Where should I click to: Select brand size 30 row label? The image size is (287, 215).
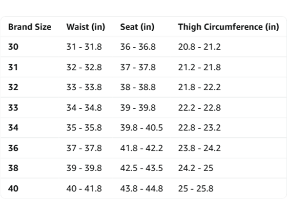[13, 47]
